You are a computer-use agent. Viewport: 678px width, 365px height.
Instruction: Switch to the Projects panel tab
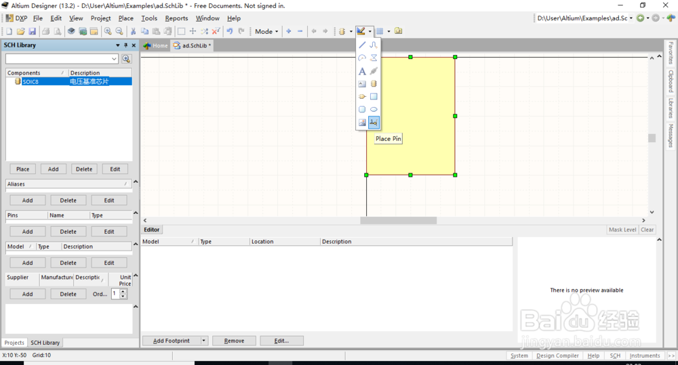[x=14, y=343]
